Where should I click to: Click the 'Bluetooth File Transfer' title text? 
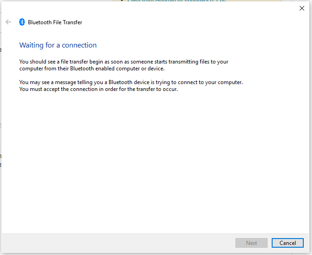pyautogui.click(x=55, y=22)
